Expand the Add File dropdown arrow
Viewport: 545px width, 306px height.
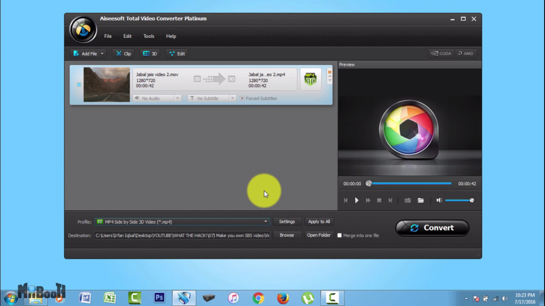click(x=102, y=54)
